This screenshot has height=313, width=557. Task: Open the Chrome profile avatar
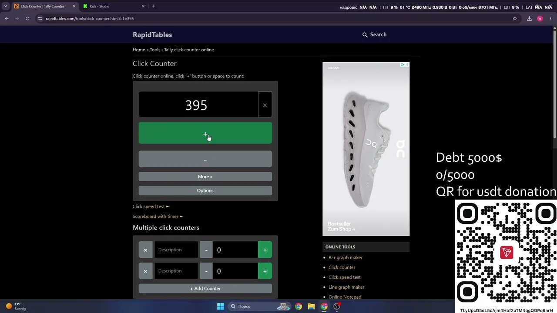(540, 19)
